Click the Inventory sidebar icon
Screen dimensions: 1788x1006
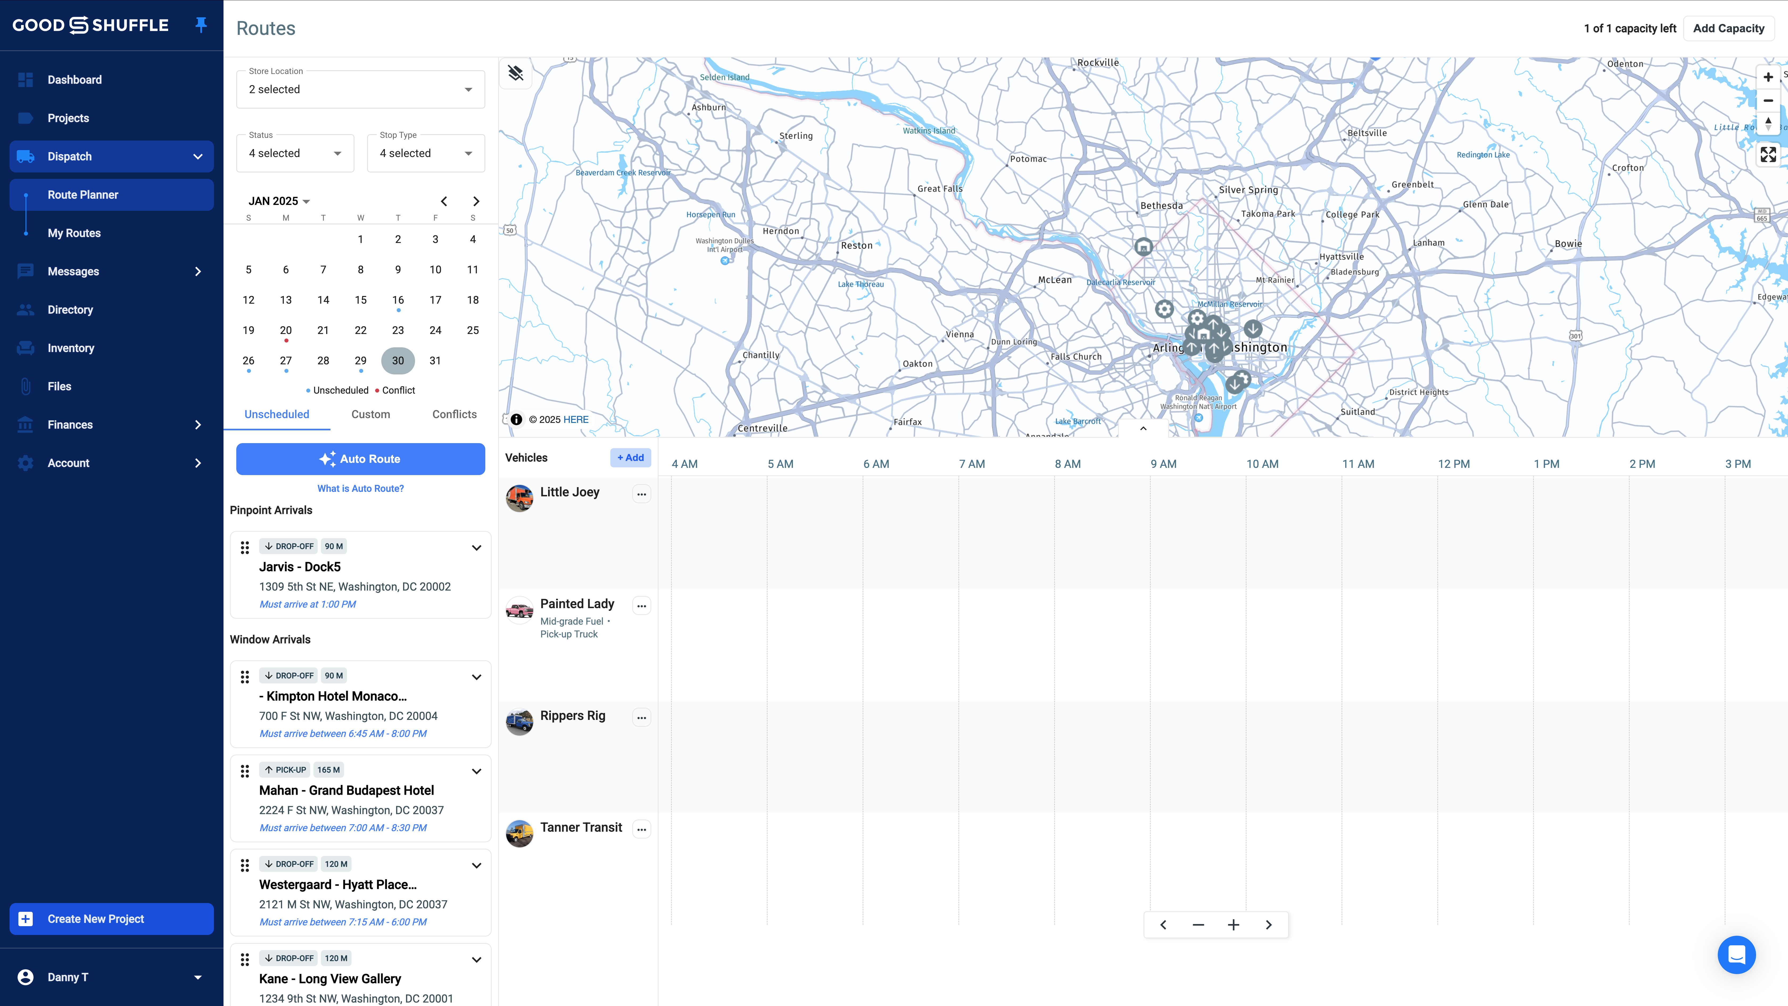[26, 348]
